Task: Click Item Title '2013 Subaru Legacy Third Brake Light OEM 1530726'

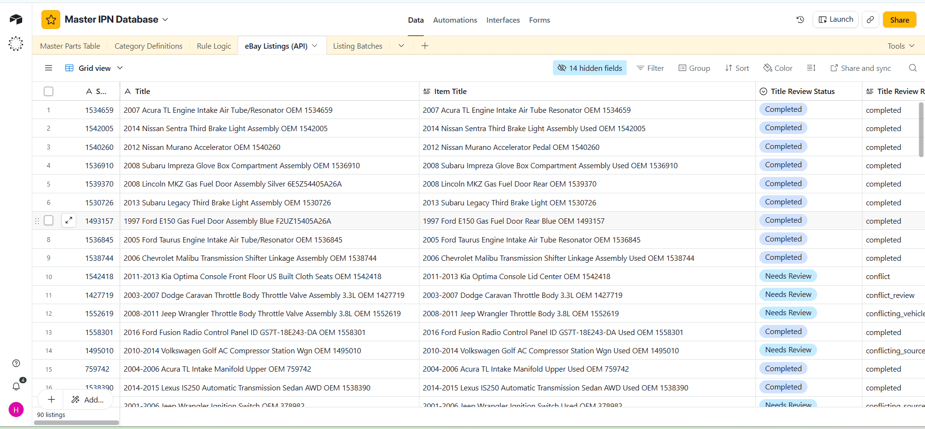Action: (587, 202)
